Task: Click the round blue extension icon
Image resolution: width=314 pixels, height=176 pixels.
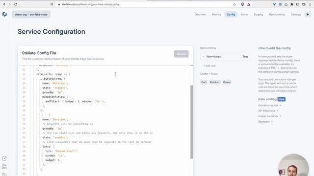Action: [280, 4]
